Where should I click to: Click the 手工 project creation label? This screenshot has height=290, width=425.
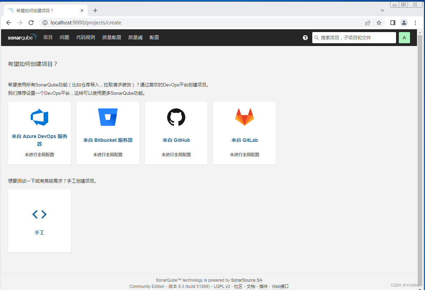coord(39,232)
